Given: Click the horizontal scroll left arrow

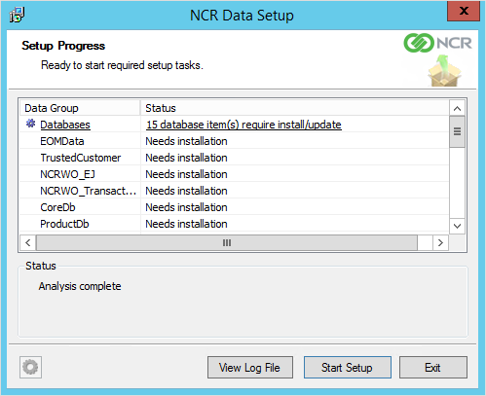Looking at the screenshot, I should pyautogui.click(x=28, y=242).
